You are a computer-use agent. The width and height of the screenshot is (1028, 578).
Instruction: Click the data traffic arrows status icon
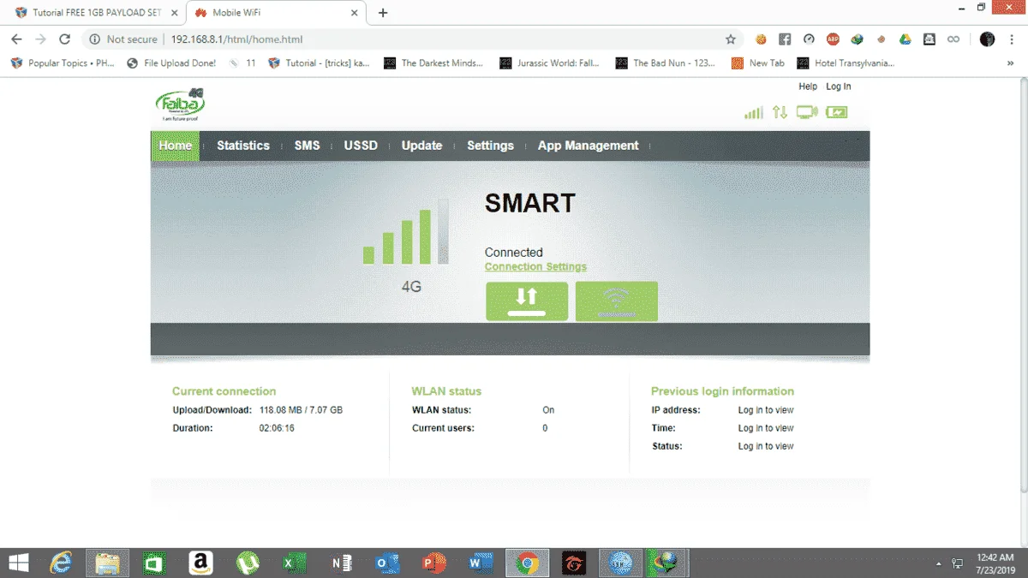(780, 112)
